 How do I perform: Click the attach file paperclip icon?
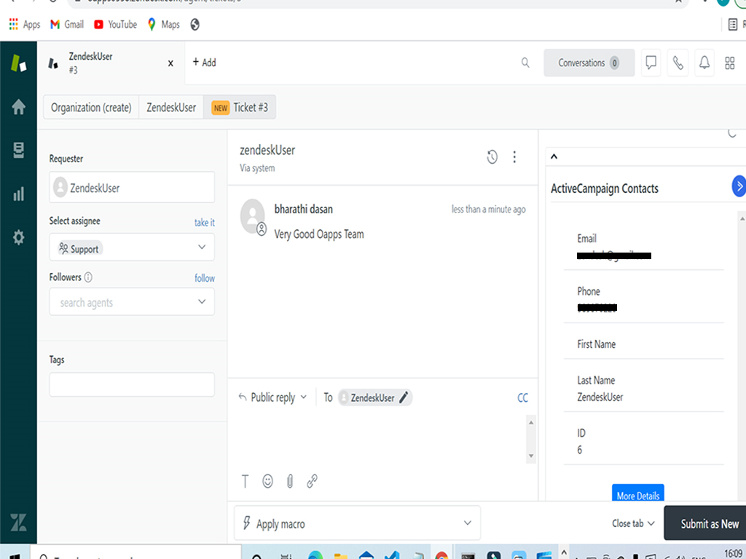[290, 481]
